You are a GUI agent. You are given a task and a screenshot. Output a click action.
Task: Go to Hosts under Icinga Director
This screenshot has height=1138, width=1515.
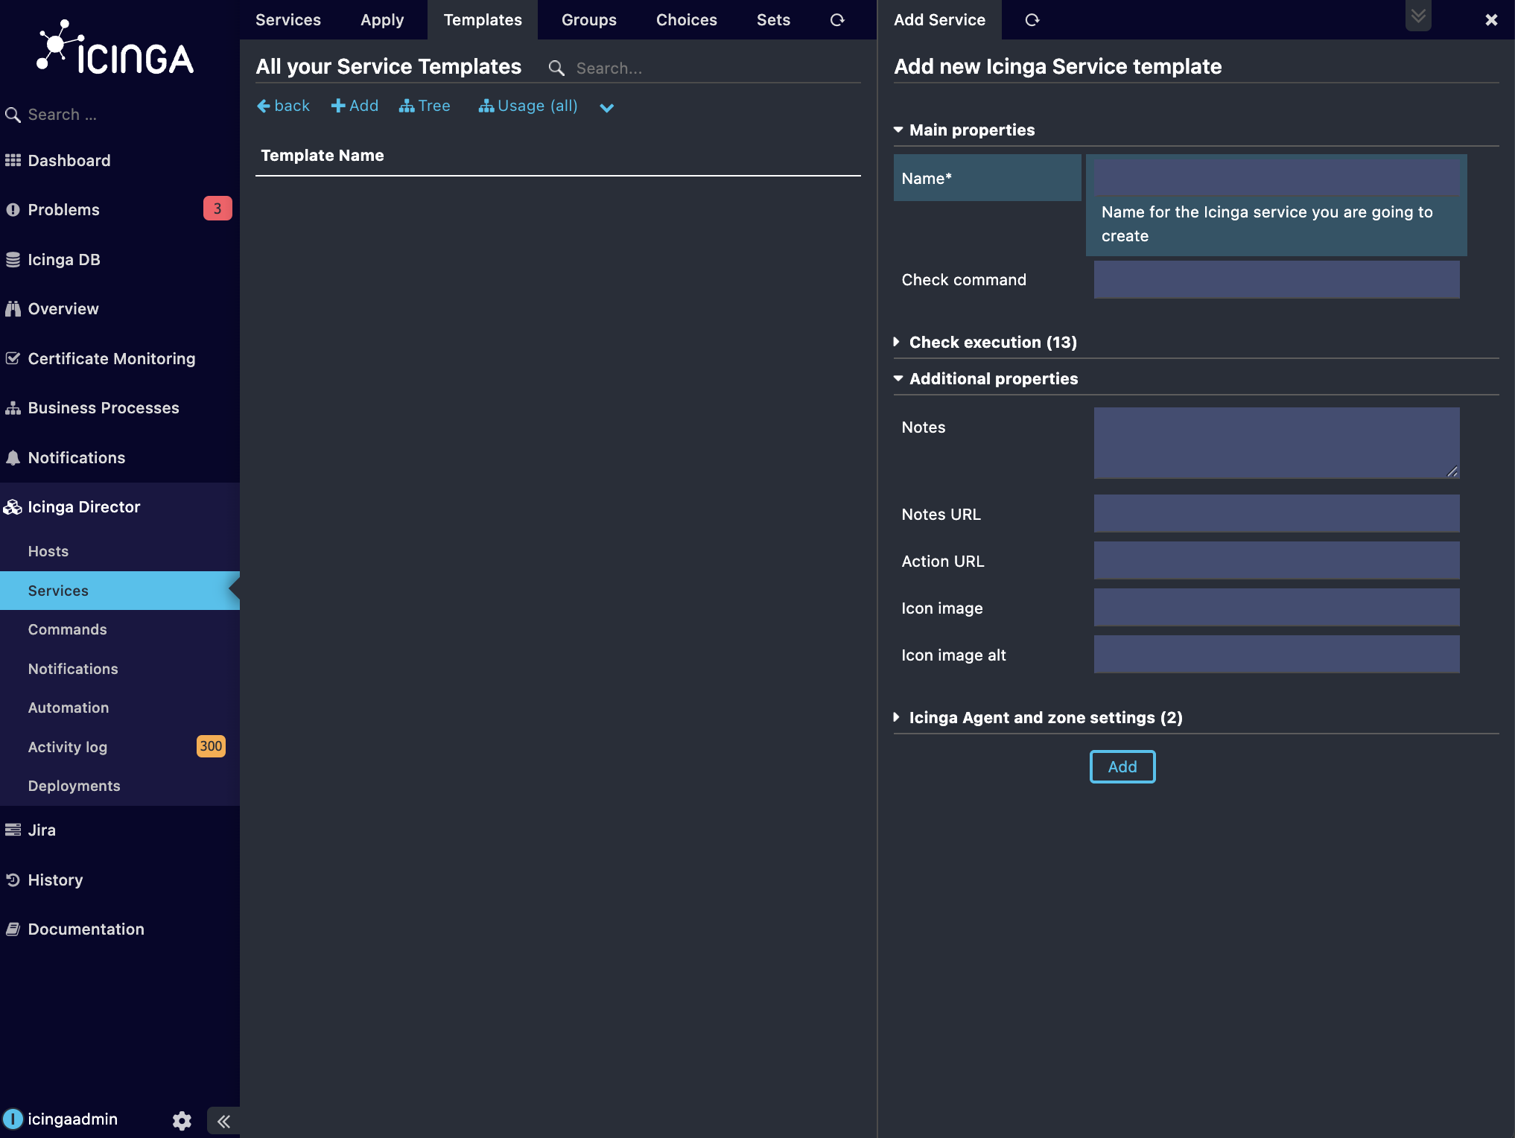point(48,551)
